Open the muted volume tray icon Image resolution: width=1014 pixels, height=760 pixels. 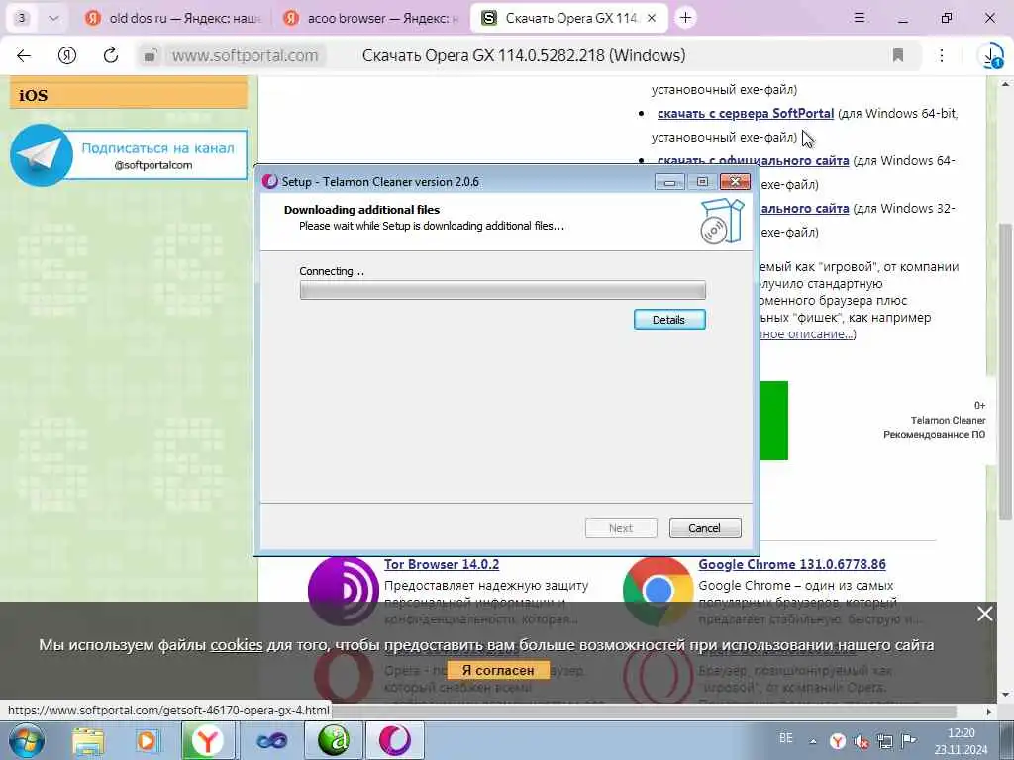[x=861, y=741]
